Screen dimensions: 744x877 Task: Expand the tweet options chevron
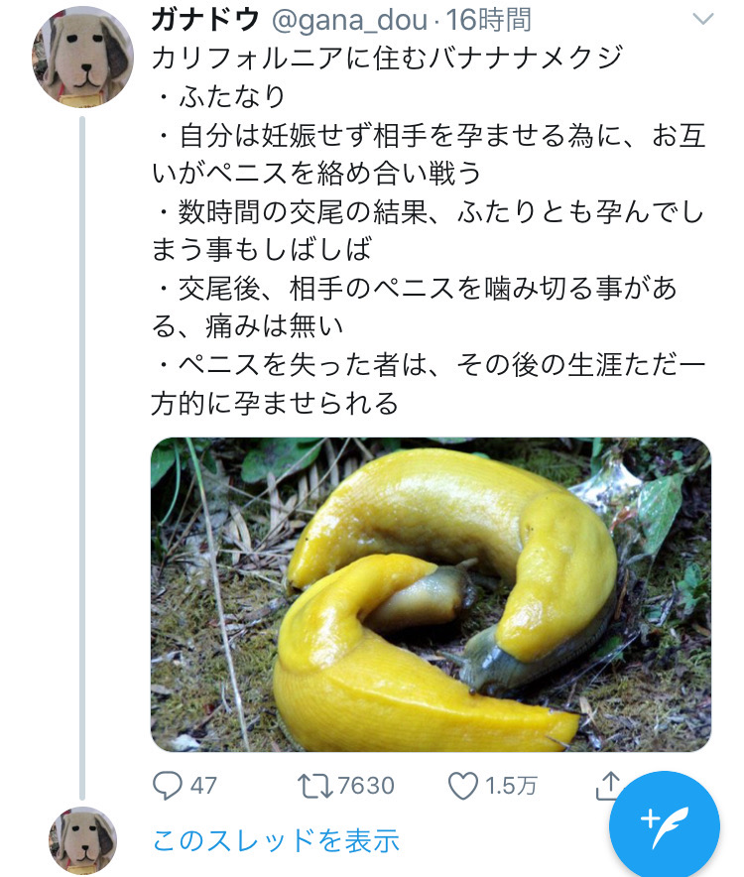pos(701,20)
